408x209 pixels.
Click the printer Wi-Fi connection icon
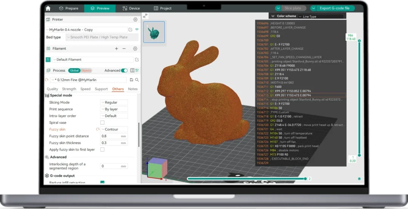click(137, 30)
